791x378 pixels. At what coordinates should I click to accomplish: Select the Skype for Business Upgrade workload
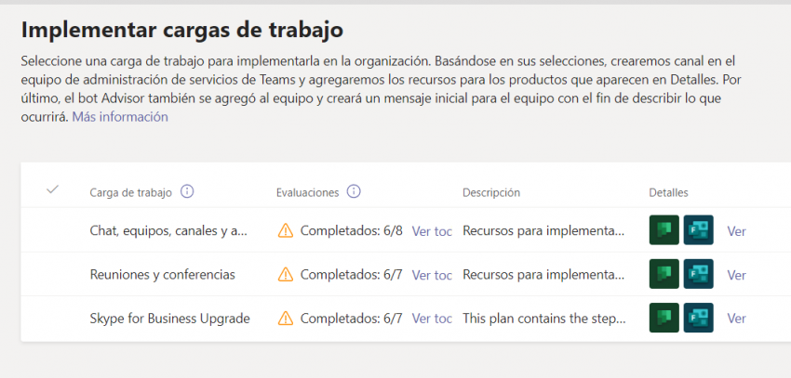coord(169,319)
